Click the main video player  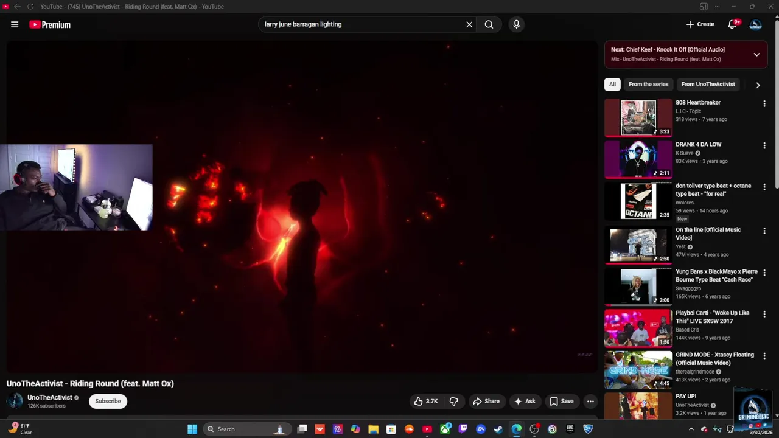[x=302, y=207]
